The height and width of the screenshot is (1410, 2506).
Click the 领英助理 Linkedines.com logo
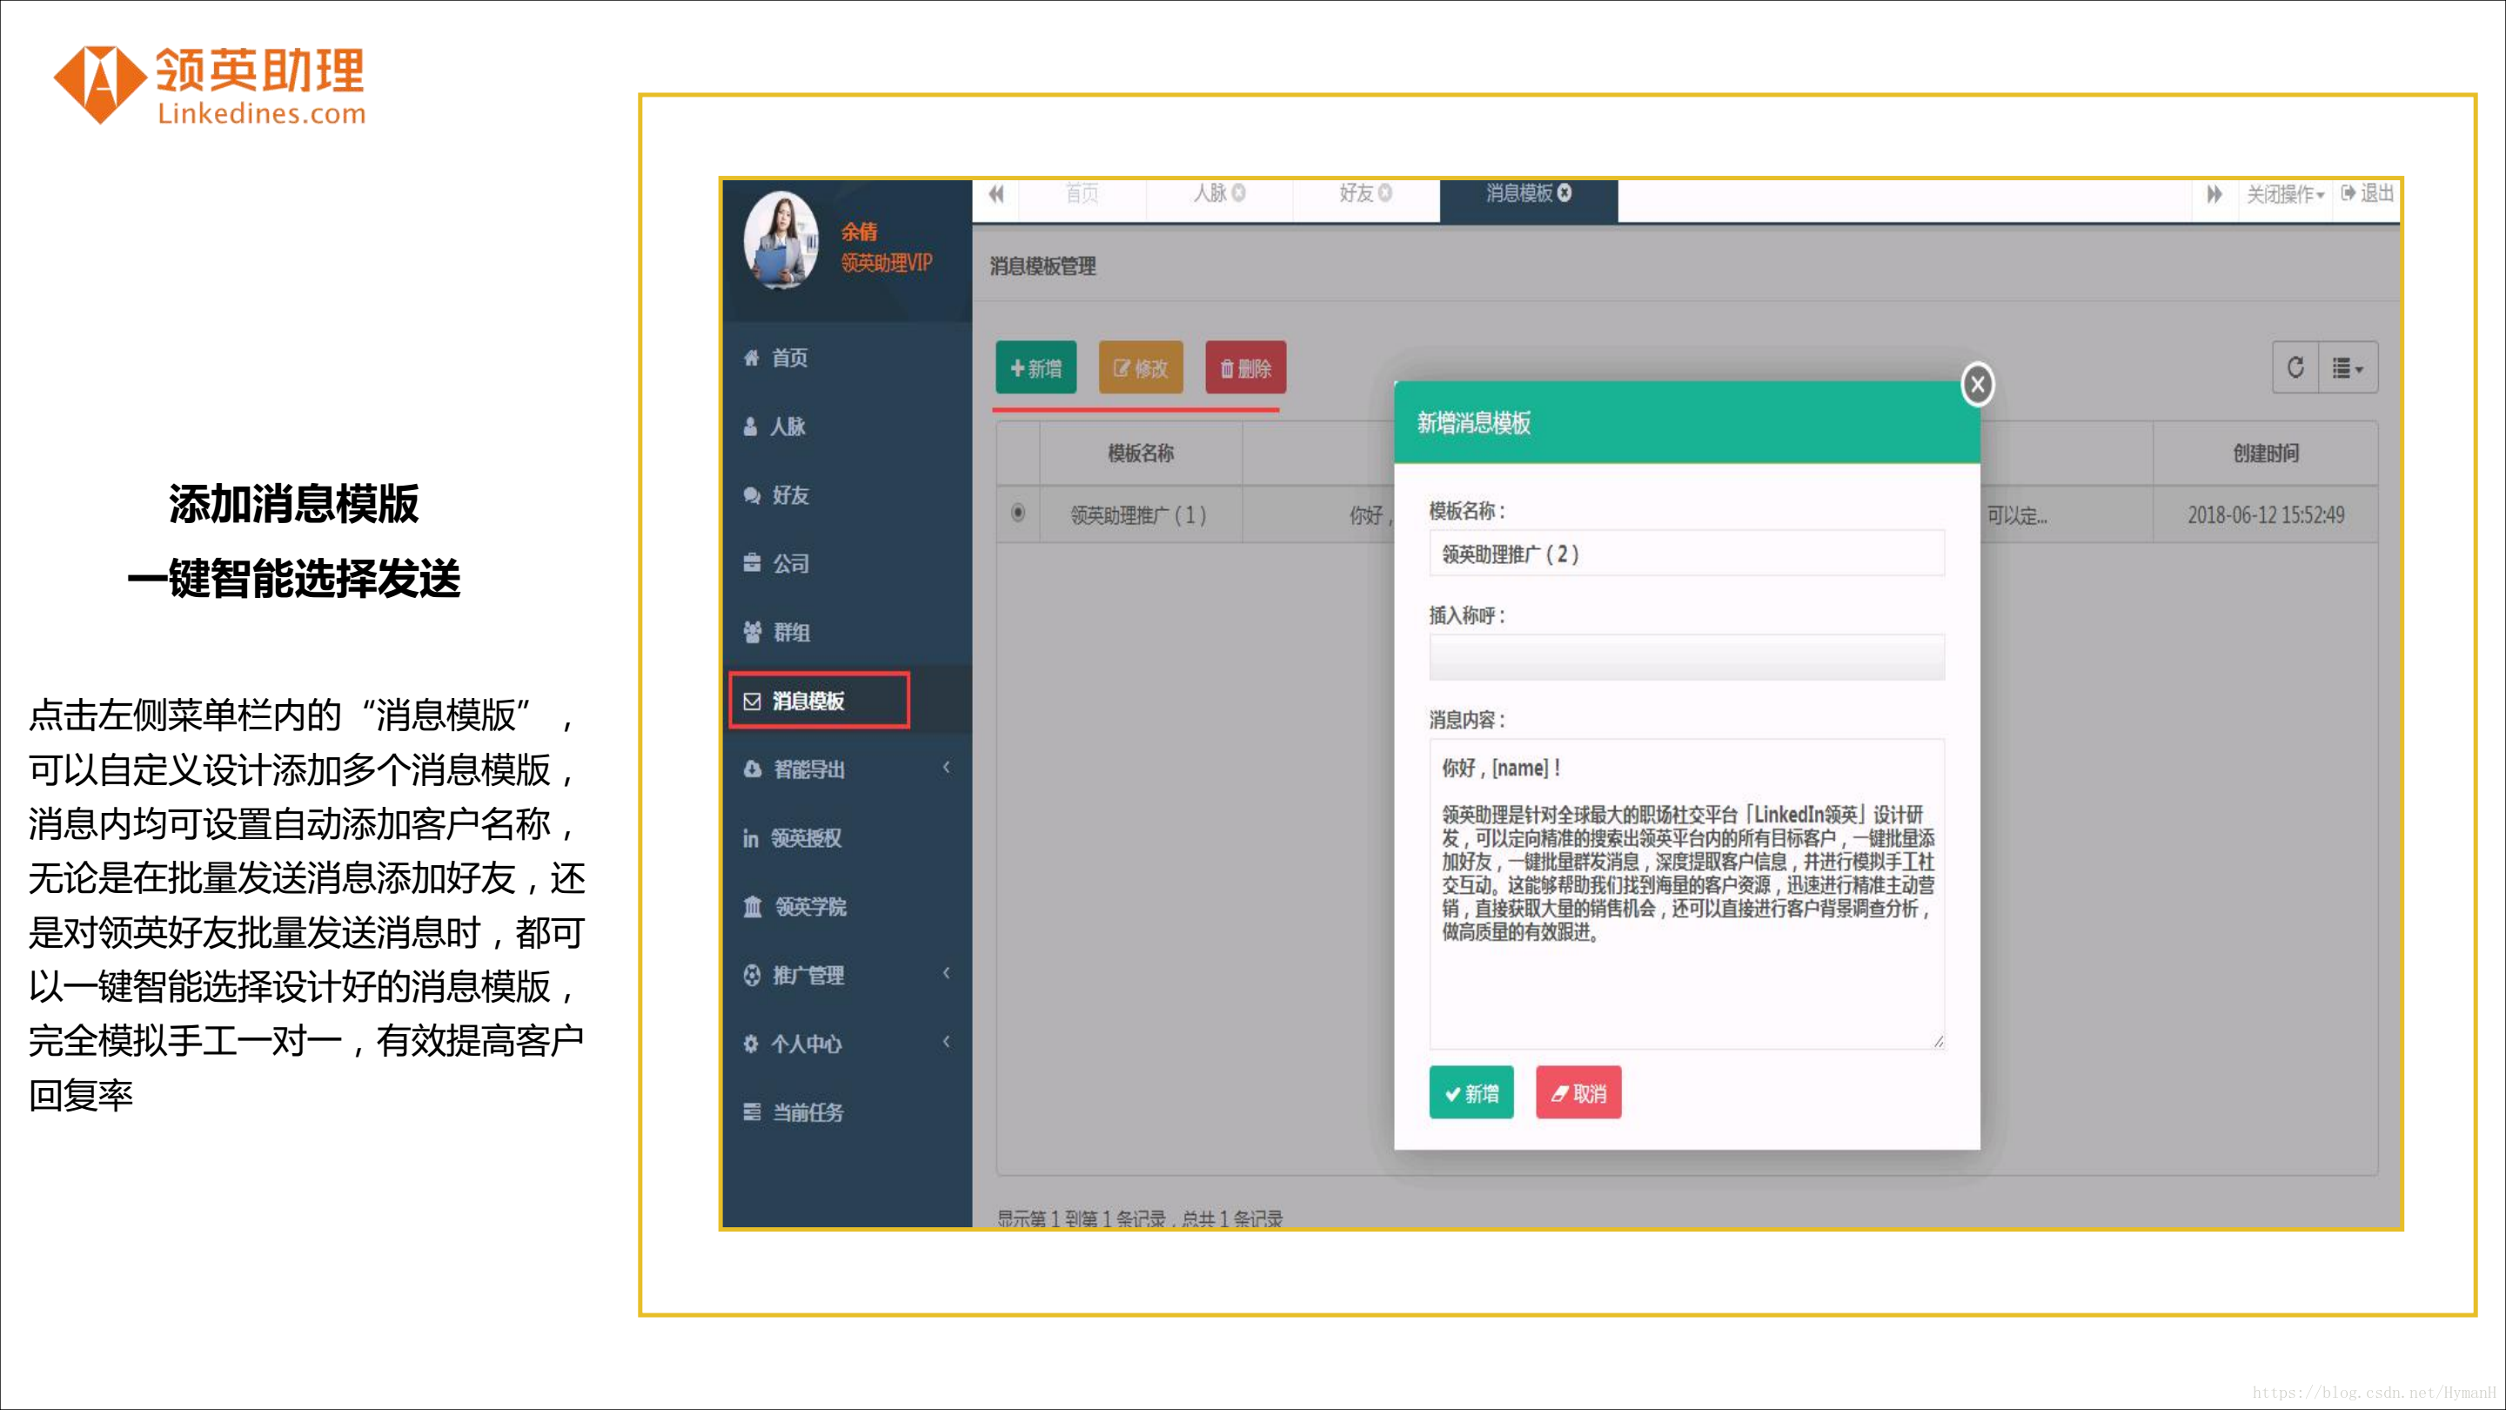[x=210, y=85]
